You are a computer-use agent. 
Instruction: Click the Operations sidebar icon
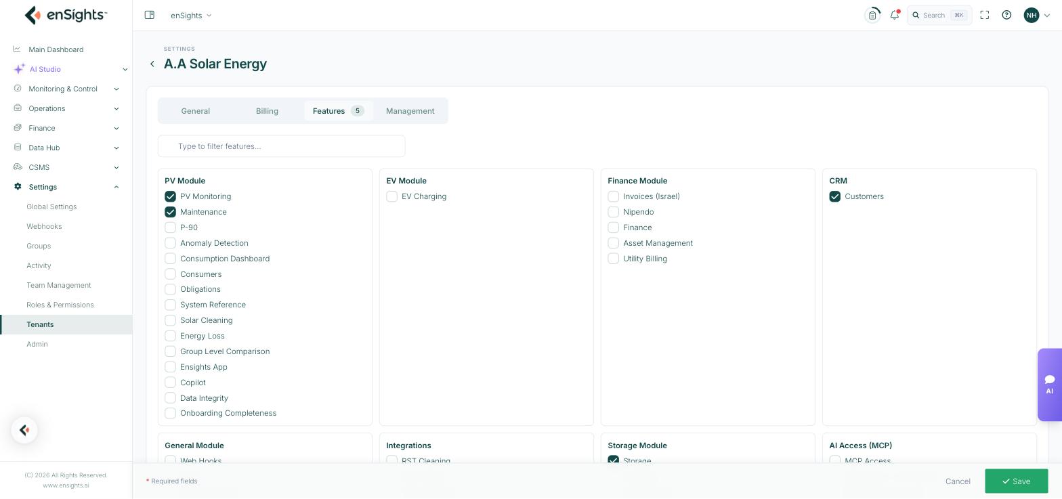18,108
